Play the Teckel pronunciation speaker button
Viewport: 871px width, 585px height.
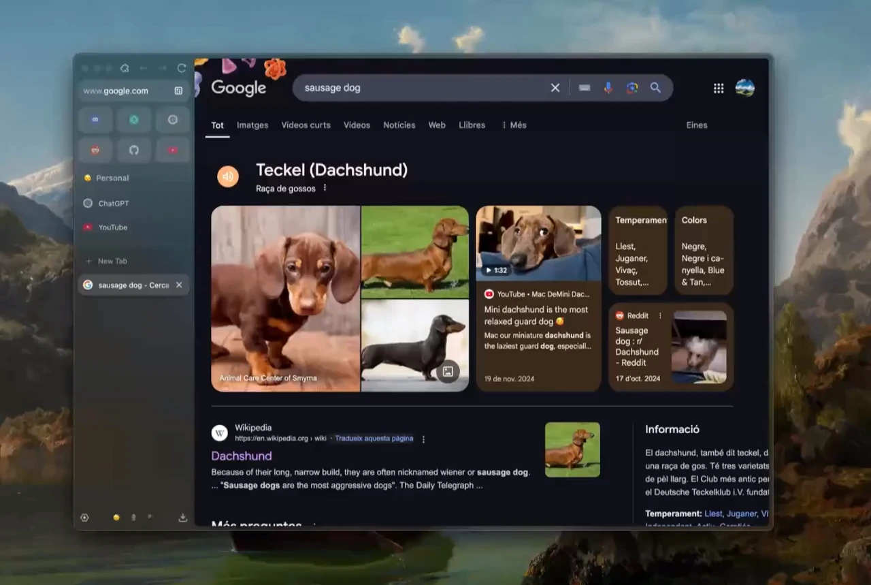(x=228, y=176)
